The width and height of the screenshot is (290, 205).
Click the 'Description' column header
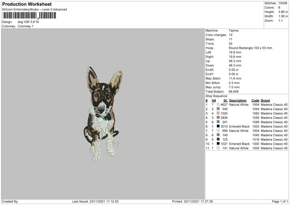click(238, 101)
